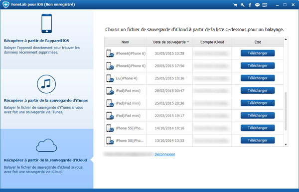Image resolution: width=299 pixels, height=192 pixels.
Task: Select the iTunes music note icon
Action: [46, 84]
